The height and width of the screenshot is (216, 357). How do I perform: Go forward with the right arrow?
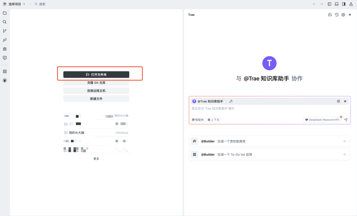pyautogui.click(x=321, y=4)
